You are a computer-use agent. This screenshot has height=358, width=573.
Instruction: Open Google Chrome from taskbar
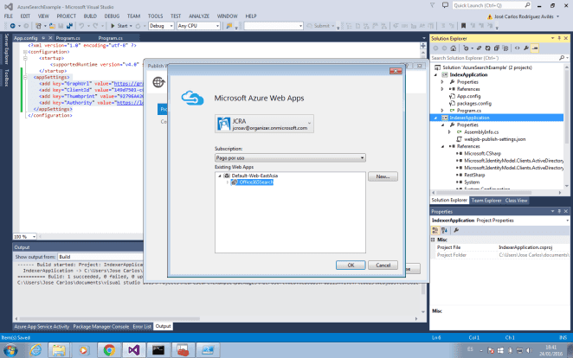pyautogui.click(x=109, y=350)
